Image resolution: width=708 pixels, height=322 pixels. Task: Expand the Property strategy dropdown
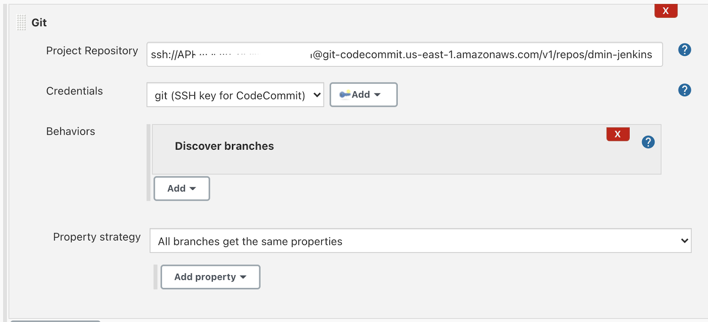[420, 241]
